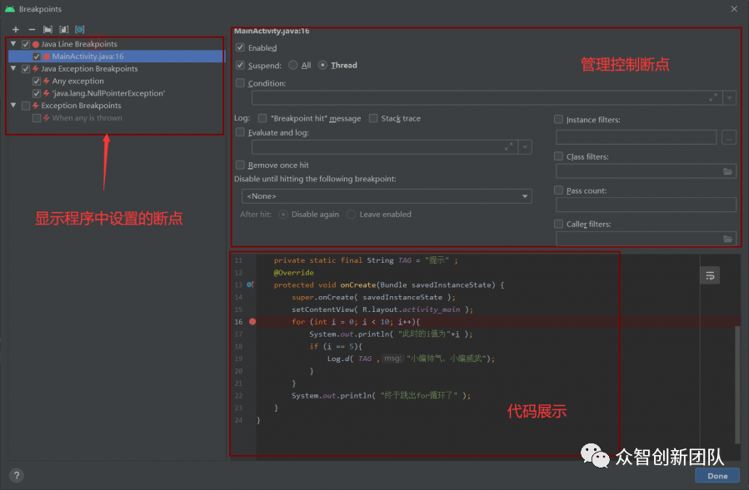Image resolution: width=749 pixels, height=490 pixels.
Task: Click the Pass count input field
Action: point(646,205)
